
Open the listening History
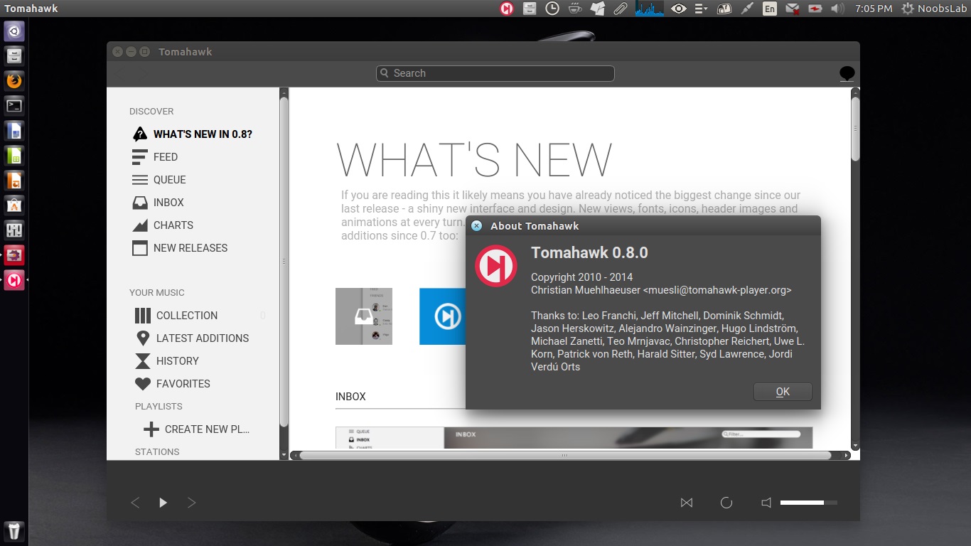(167, 360)
